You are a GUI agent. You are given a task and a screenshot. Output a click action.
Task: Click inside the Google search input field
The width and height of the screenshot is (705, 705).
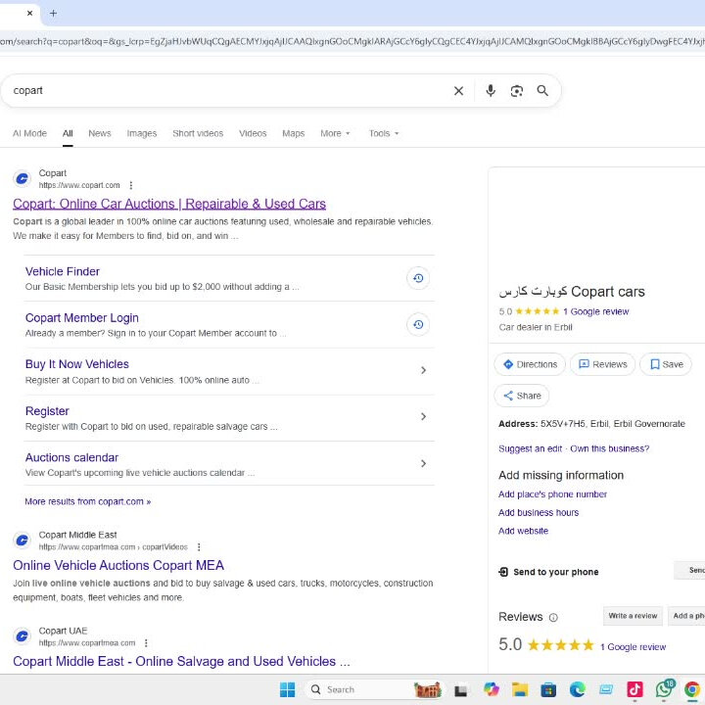[x=225, y=91]
